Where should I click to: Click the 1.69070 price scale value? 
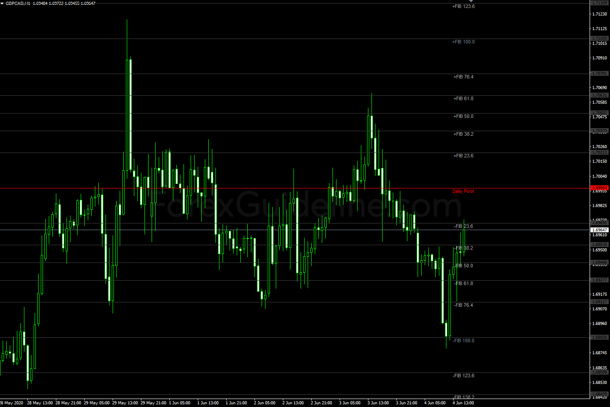click(x=600, y=309)
